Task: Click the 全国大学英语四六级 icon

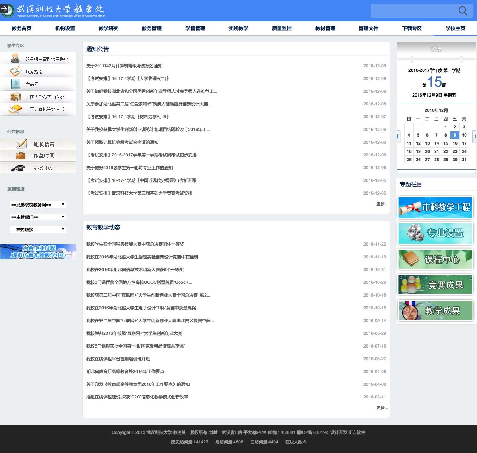Action: 16,97
